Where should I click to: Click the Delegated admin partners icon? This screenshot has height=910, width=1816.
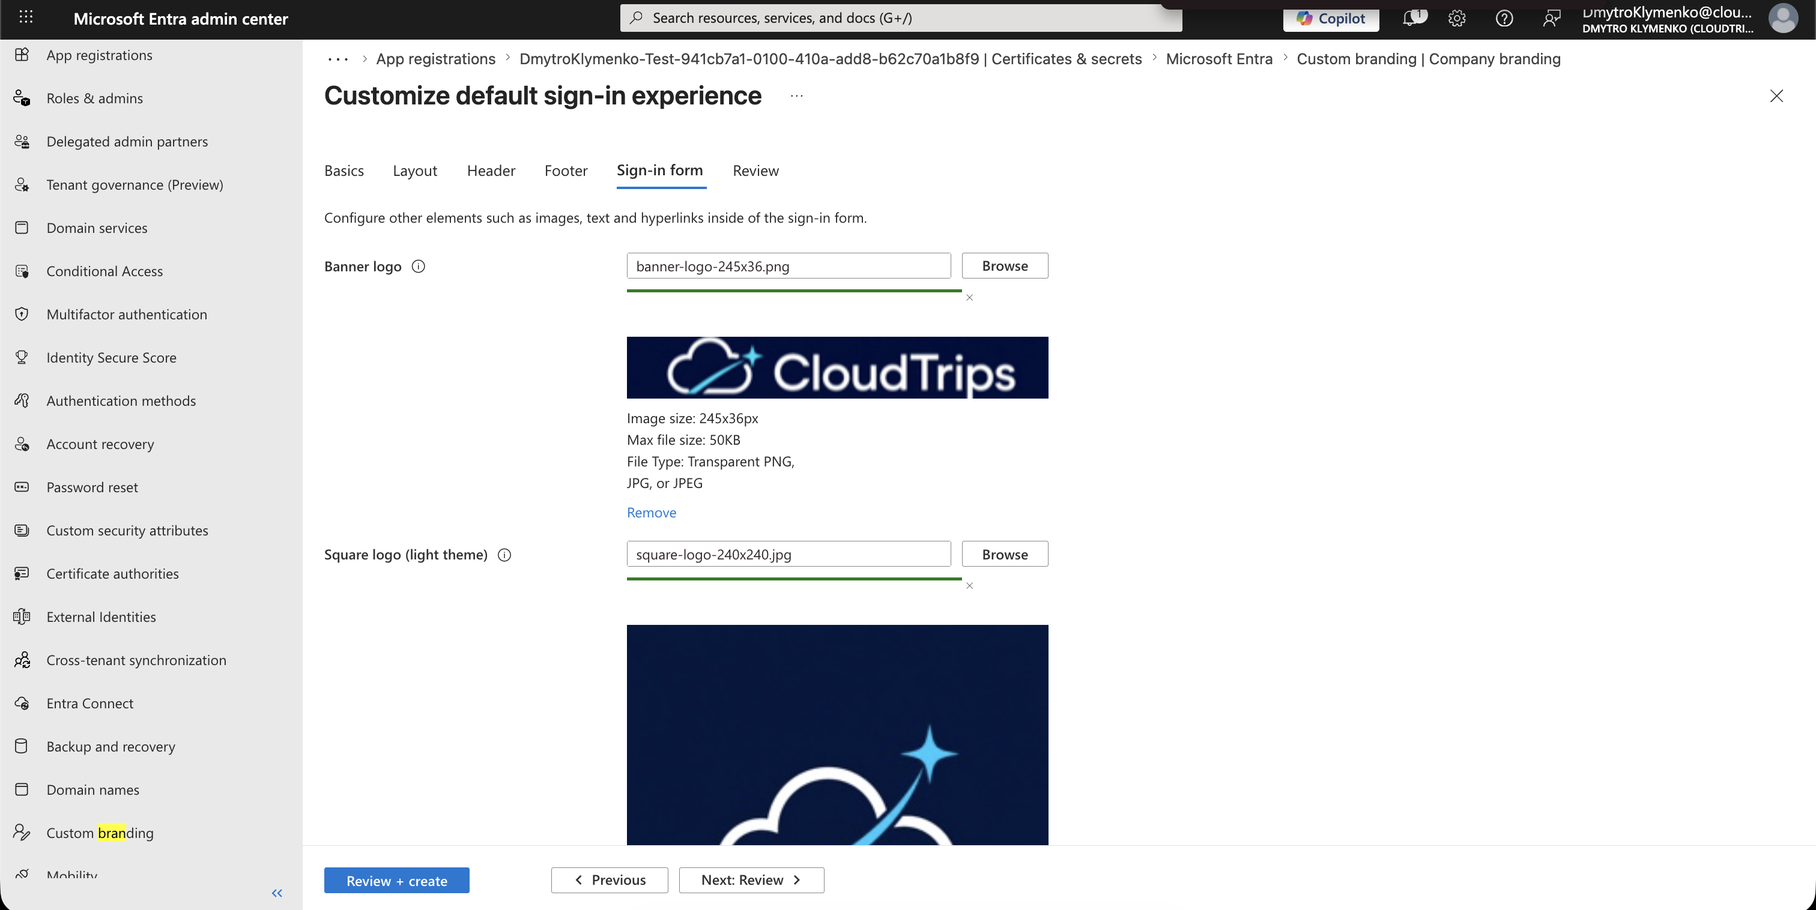click(x=22, y=141)
